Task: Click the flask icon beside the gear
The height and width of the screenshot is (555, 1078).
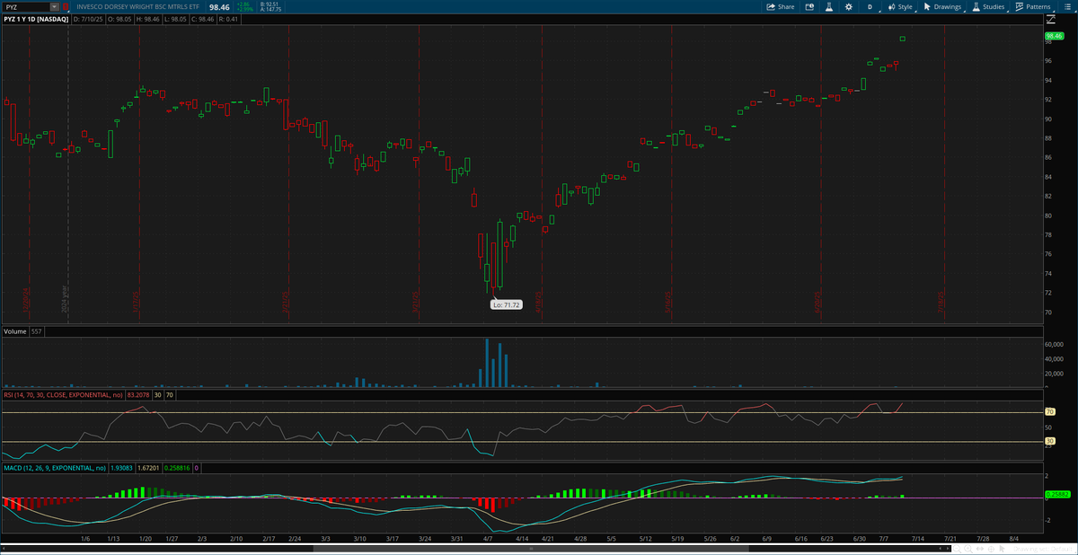Action: (x=829, y=6)
